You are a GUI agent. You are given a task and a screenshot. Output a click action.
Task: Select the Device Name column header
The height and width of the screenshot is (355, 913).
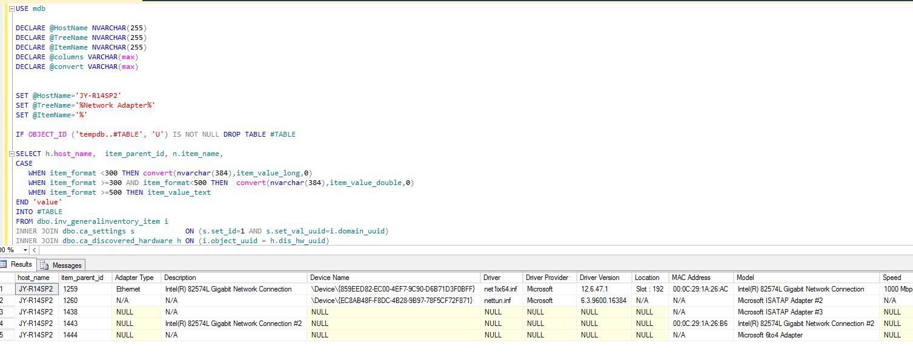pyautogui.click(x=394, y=278)
